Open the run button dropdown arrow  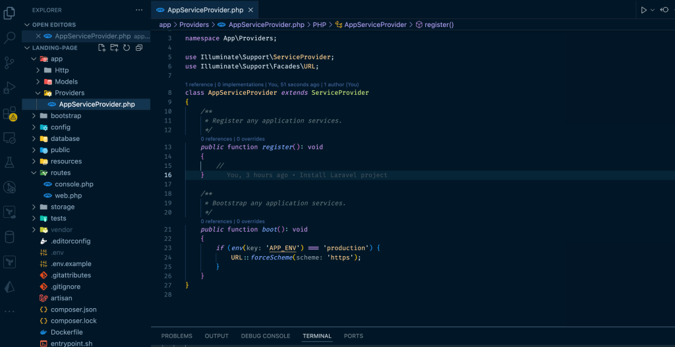653,10
